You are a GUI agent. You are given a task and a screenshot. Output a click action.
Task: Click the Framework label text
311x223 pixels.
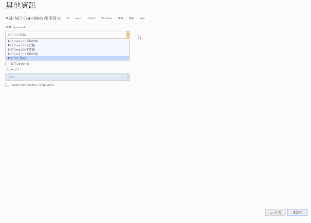[16, 27]
